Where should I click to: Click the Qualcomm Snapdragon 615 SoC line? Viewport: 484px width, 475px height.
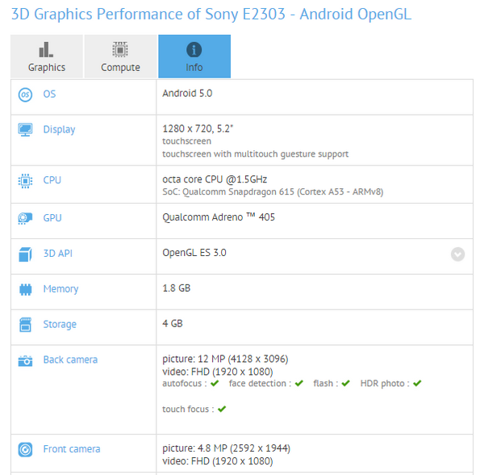[273, 192]
